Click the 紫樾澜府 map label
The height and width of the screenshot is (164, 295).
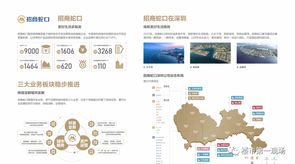[x=258, y=113]
